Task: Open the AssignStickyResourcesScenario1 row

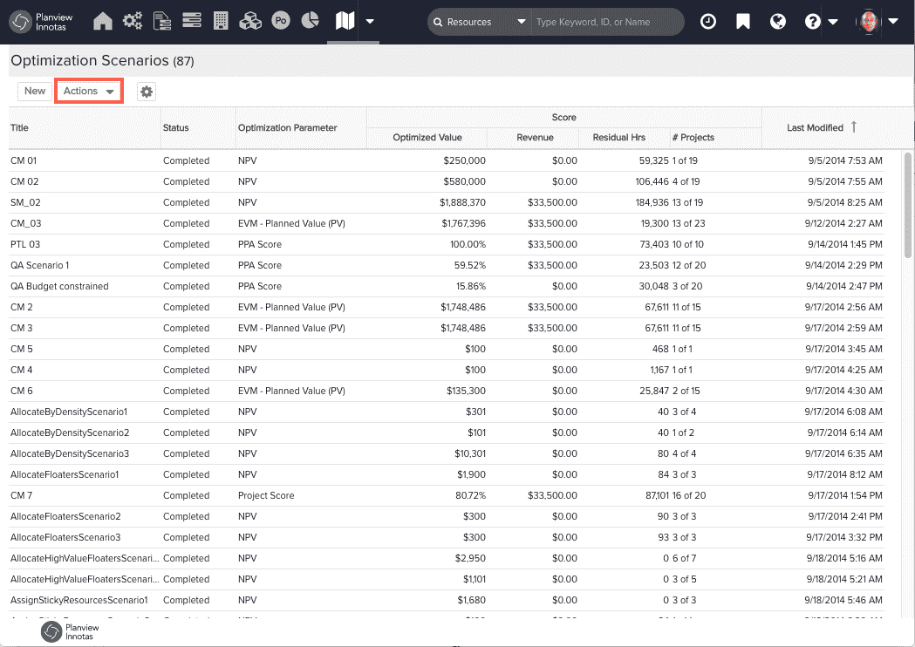Action: tap(447, 600)
